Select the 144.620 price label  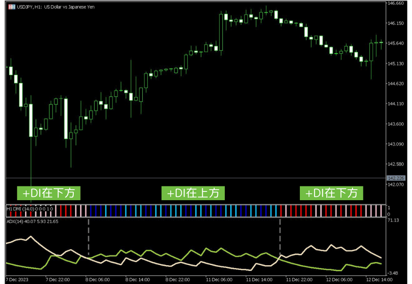coord(396,84)
